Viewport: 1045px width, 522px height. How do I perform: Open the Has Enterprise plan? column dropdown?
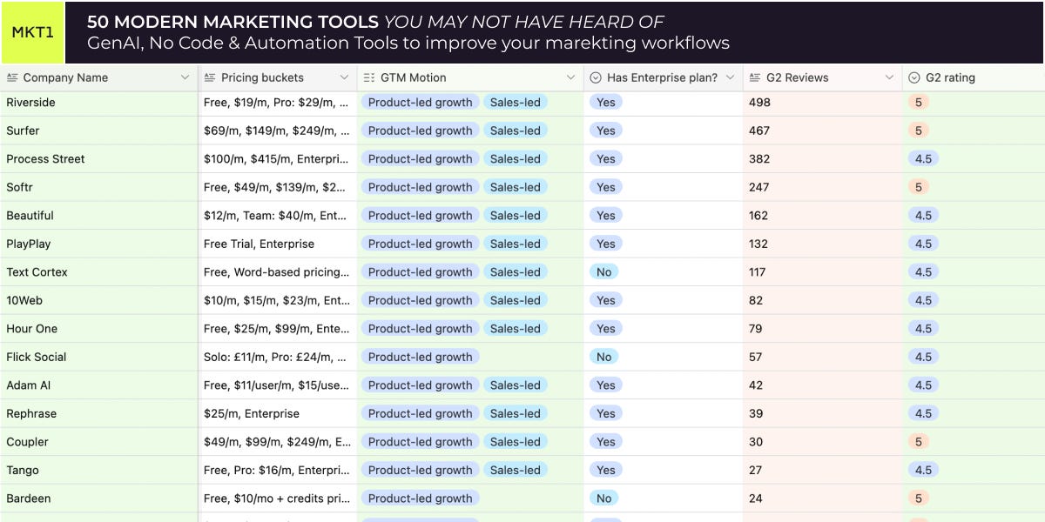(730, 77)
